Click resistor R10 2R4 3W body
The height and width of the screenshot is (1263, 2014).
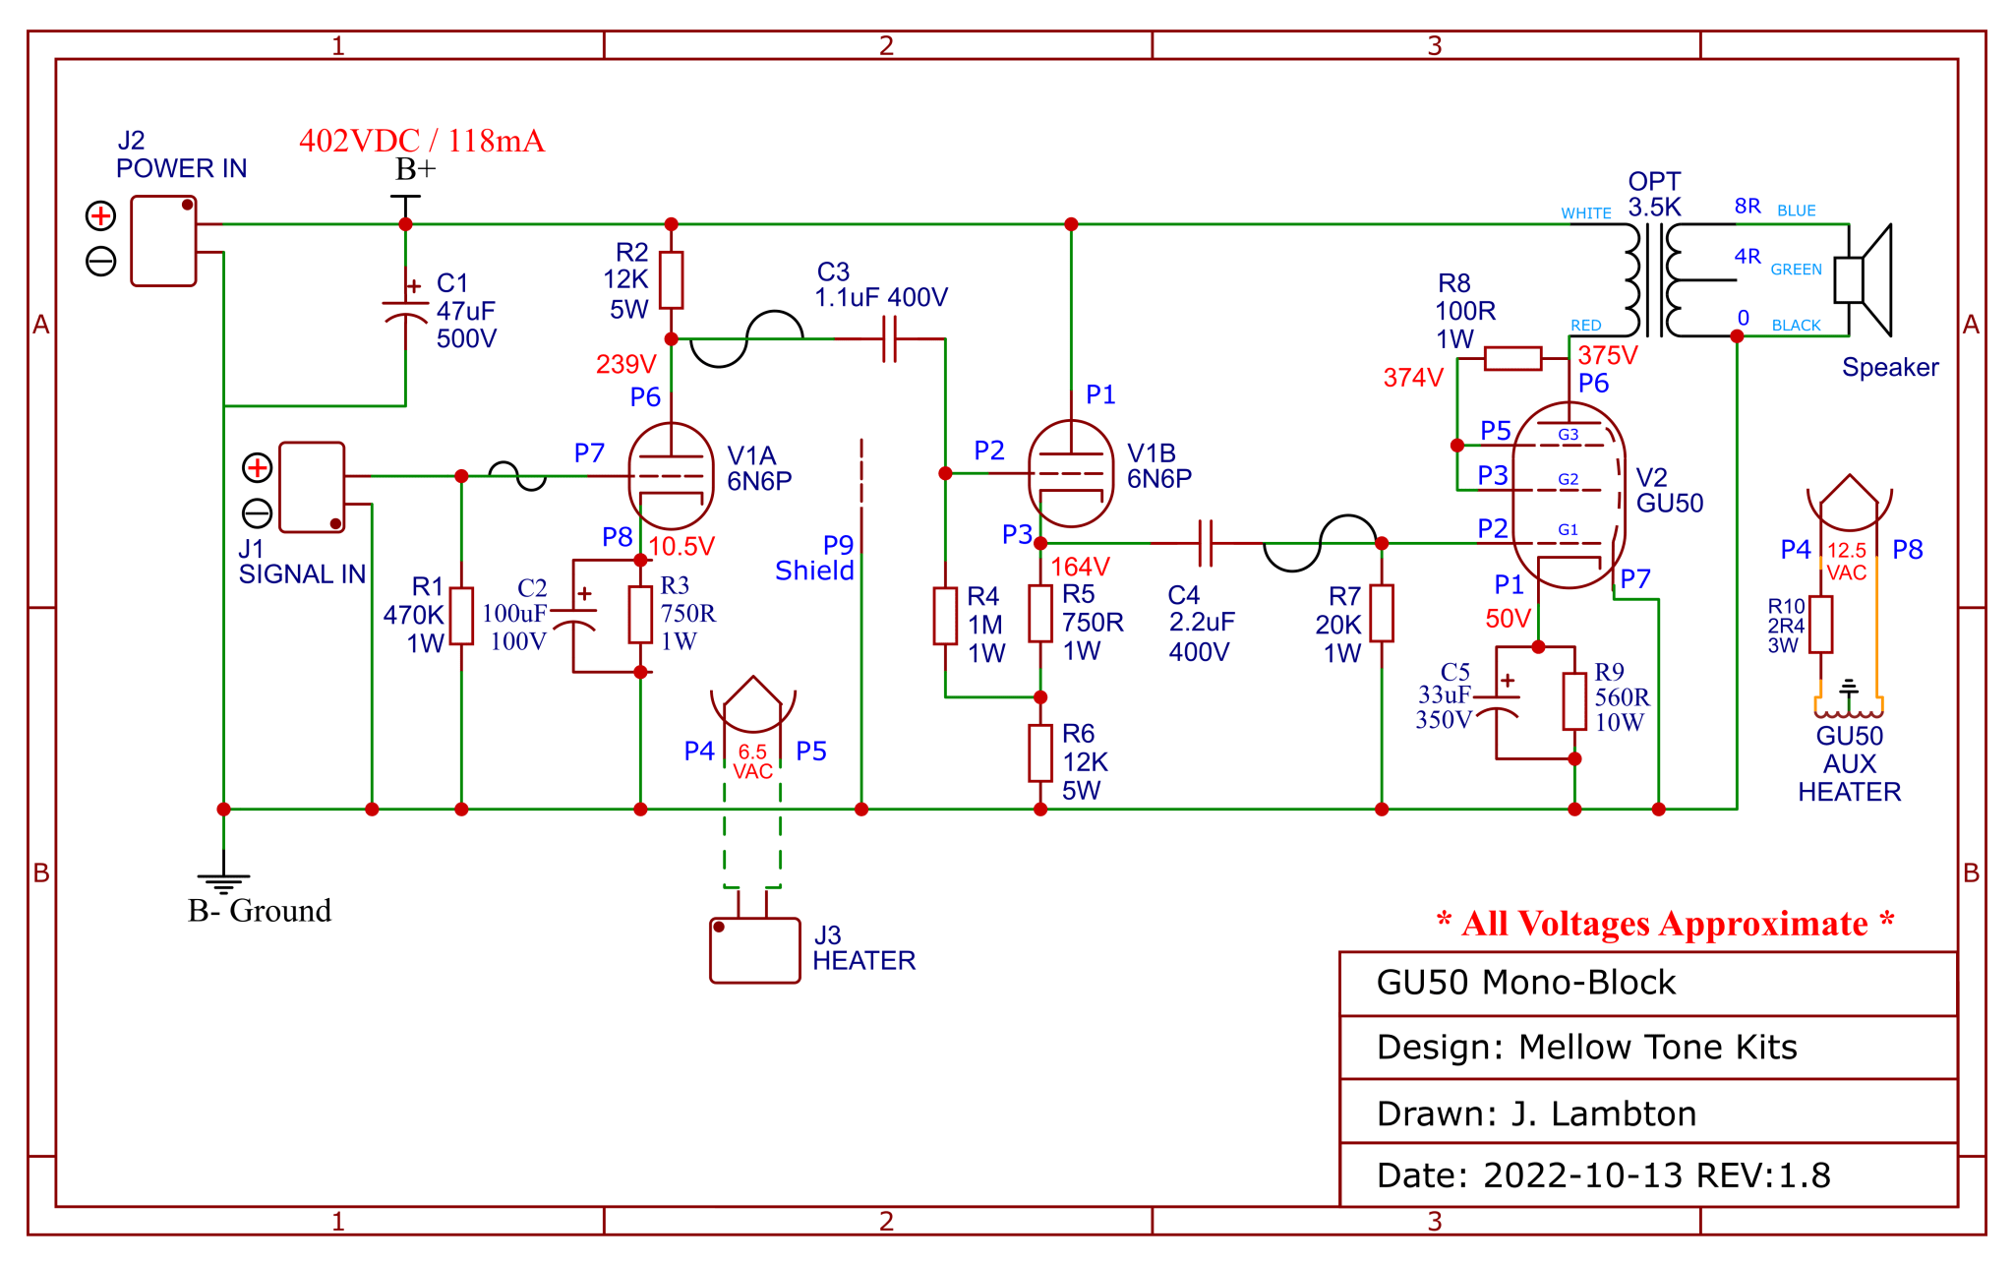click(1820, 624)
